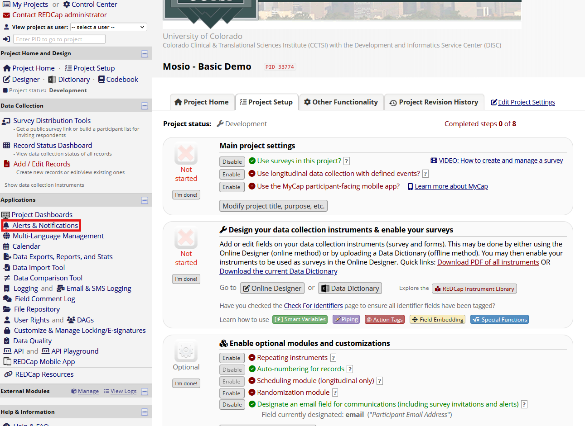Click the Record Status Dashboard grid icon

pos(6,146)
